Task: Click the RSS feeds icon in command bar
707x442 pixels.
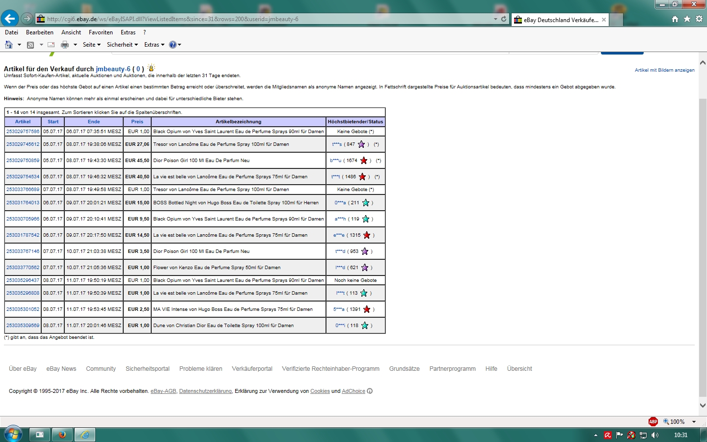Action: 30,45
